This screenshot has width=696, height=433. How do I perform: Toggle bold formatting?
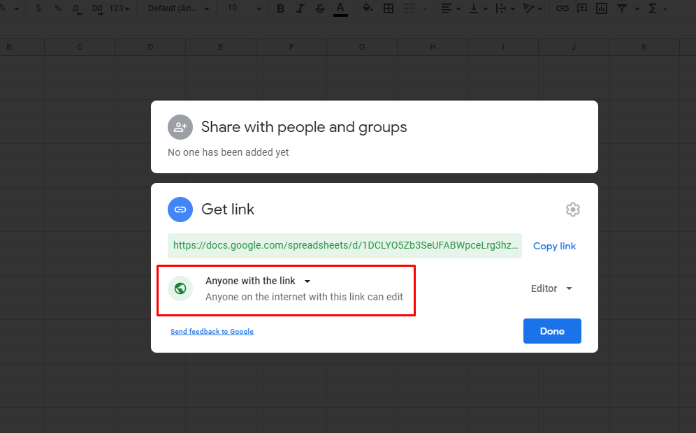[280, 8]
